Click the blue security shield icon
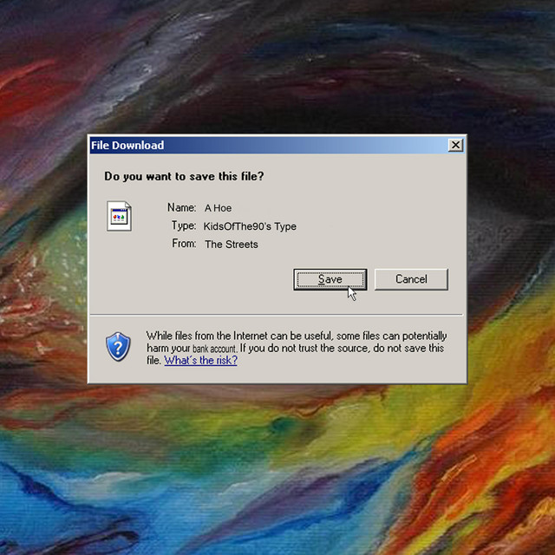Viewport: 555px width, 555px height. [118, 347]
